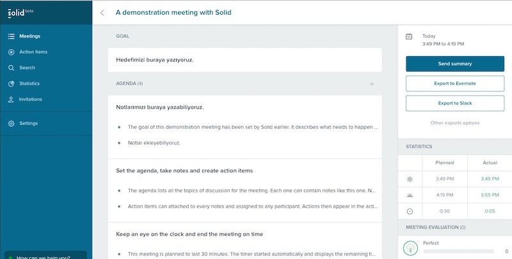Image resolution: width=512 pixels, height=259 pixels.
Task: Click the Perfect rating progress bar
Action: click(459, 252)
